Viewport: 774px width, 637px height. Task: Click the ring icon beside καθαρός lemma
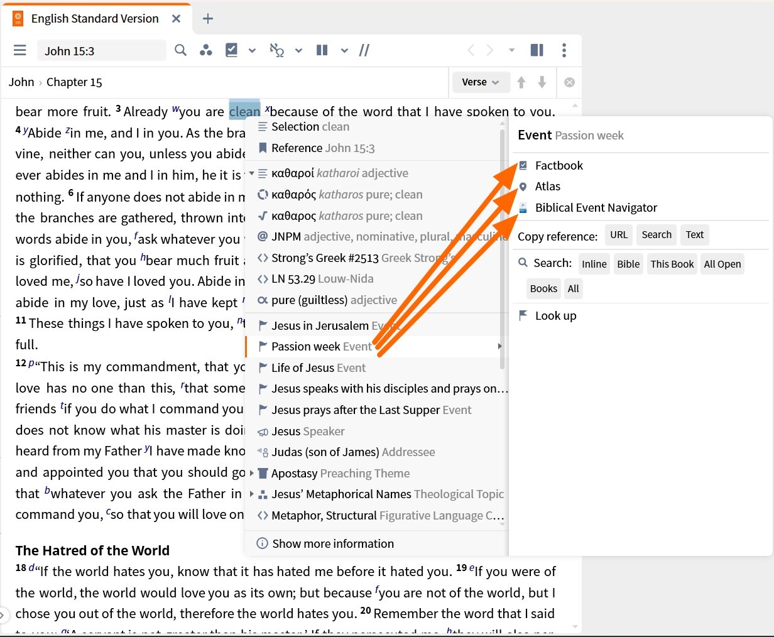(263, 195)
